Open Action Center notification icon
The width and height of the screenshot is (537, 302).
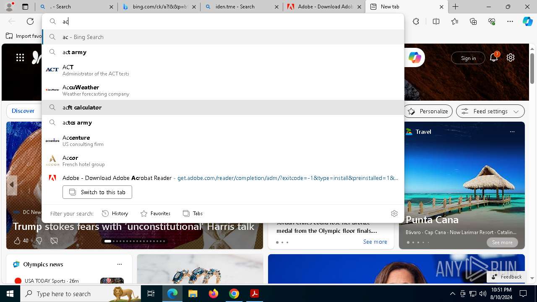[523, 294]
